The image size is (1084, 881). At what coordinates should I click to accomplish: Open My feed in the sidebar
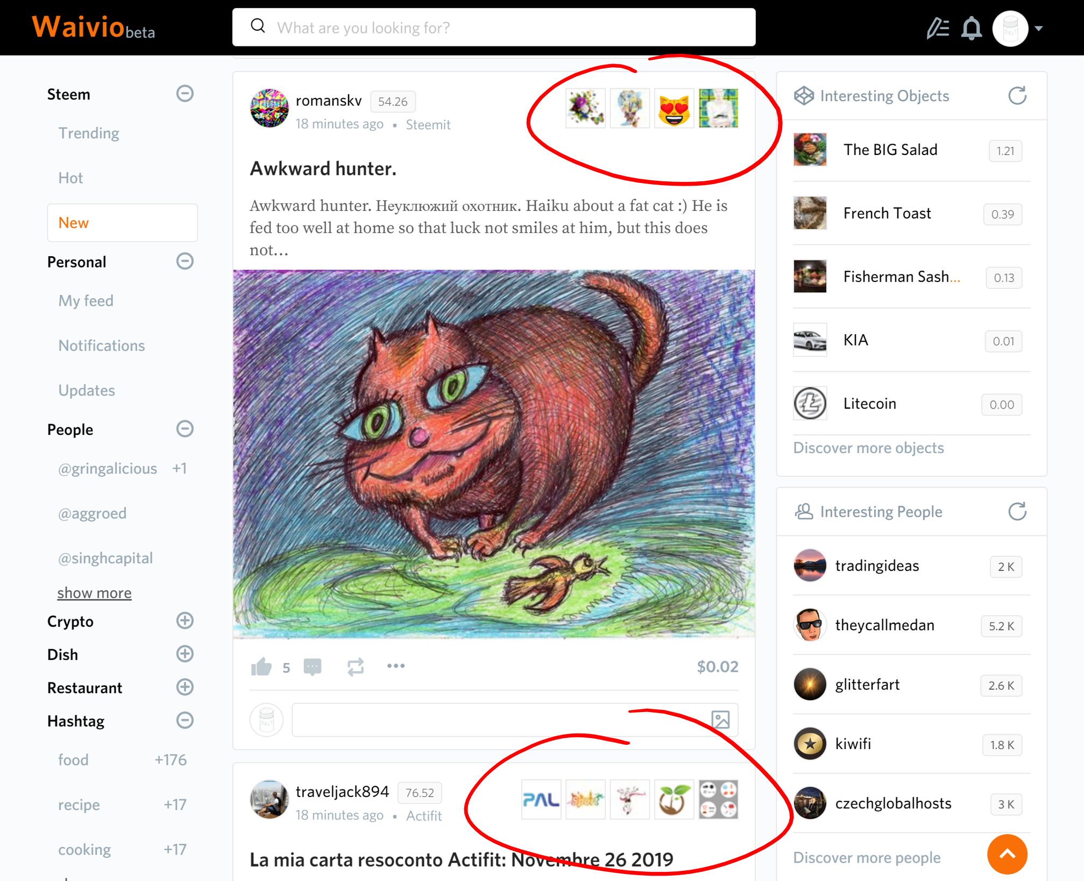point(86,300)
